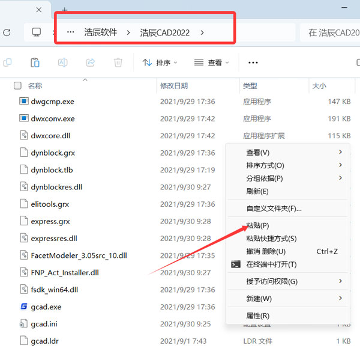Click the dwxconv.exe file icon
Image resolution: width=360 pixels, height=351 pixels.
(24, 118)
